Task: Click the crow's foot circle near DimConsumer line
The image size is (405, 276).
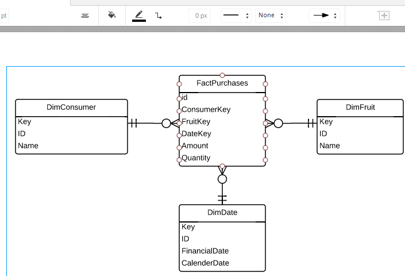Action: (167, 123)
